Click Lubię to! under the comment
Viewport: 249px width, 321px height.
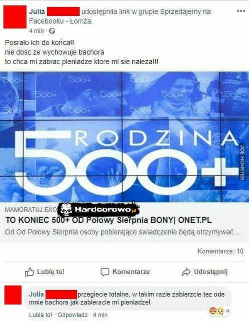[41, 315]
